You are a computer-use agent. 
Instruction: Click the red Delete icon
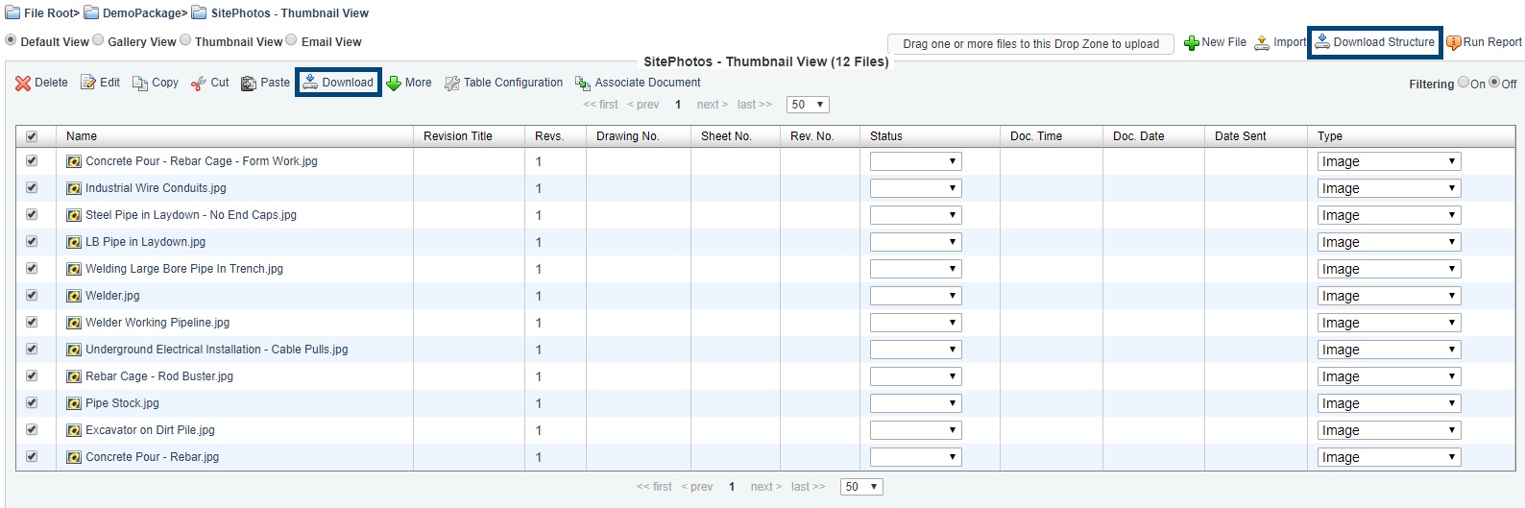pyautogui.click(x=23, y=84)
